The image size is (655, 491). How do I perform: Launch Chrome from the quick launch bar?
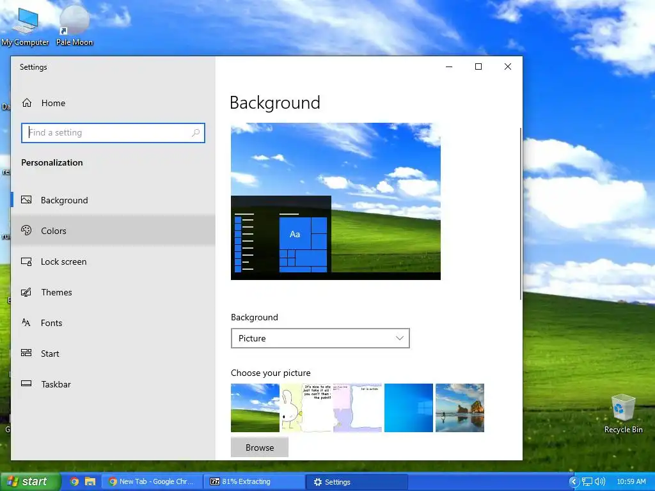point(74,481)
